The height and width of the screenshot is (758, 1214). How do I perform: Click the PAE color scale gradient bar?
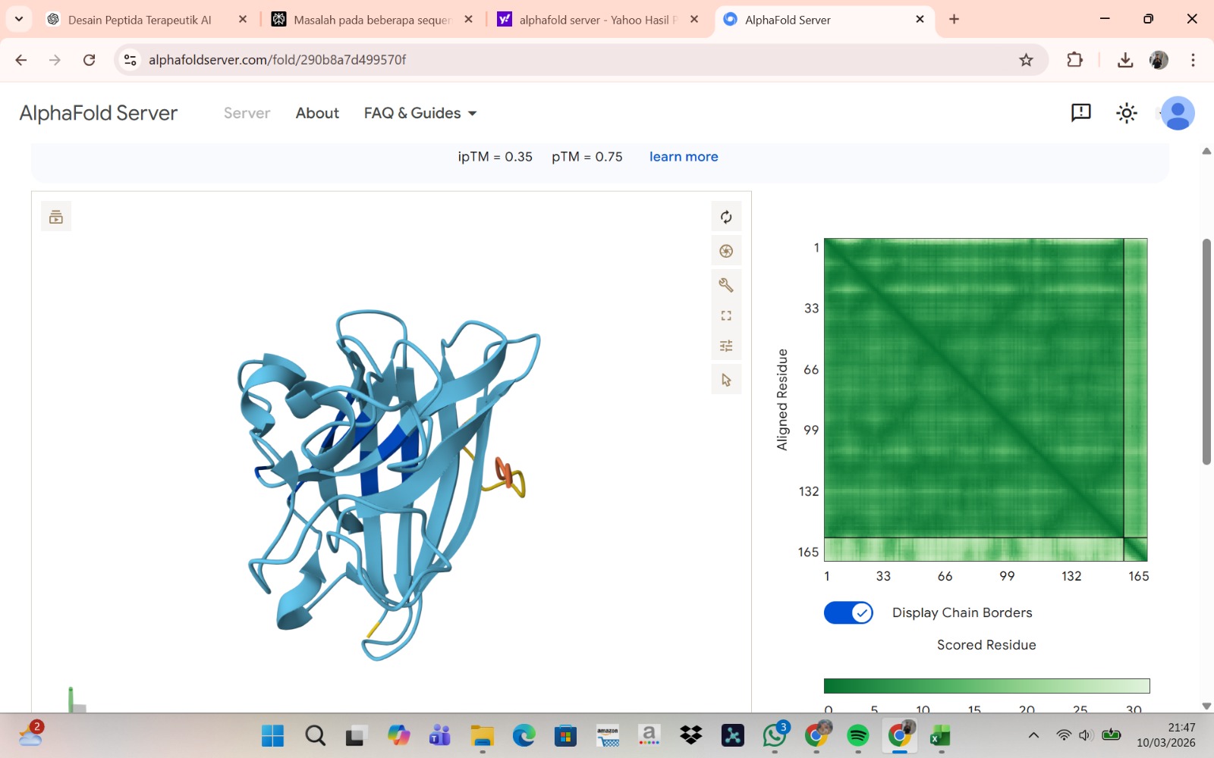tap(986, 686)
